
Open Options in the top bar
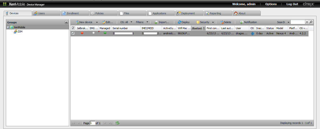[x=271, y=4]
